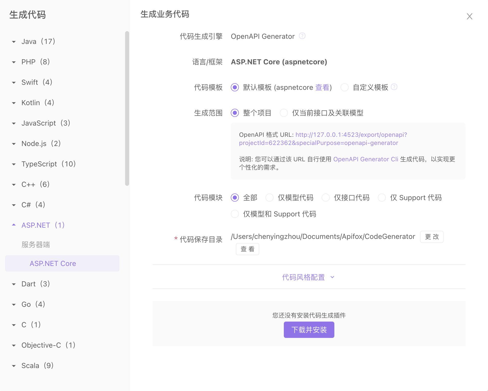Click help icon beside 自定义模板
This screenshot has width=488, height=391.
pyautogui.click(x=394, y=87)
